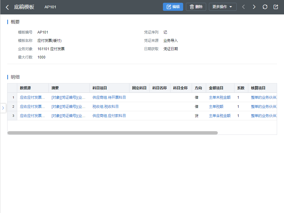284x213 pixels.
Task: Click row 3 摘要 link
Action: click(x=68, y=116)
